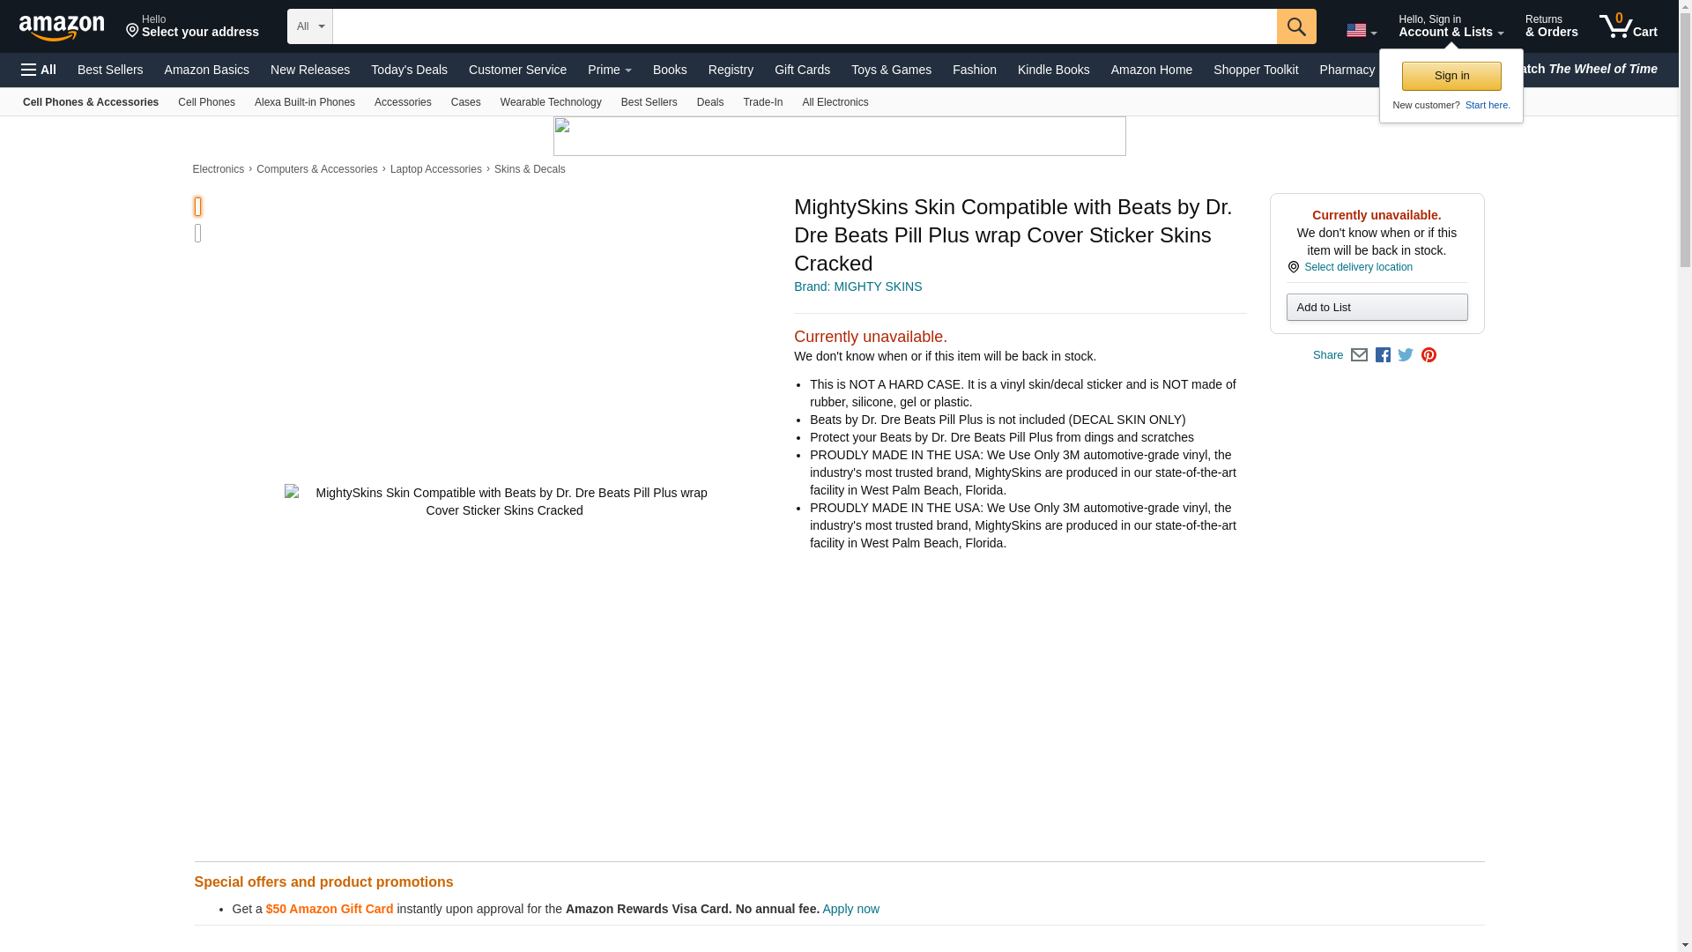The height and width of the screenshot is (952, 1692).
Task: Share on Pinterest icon
Action: click(x=1429, y=355)
